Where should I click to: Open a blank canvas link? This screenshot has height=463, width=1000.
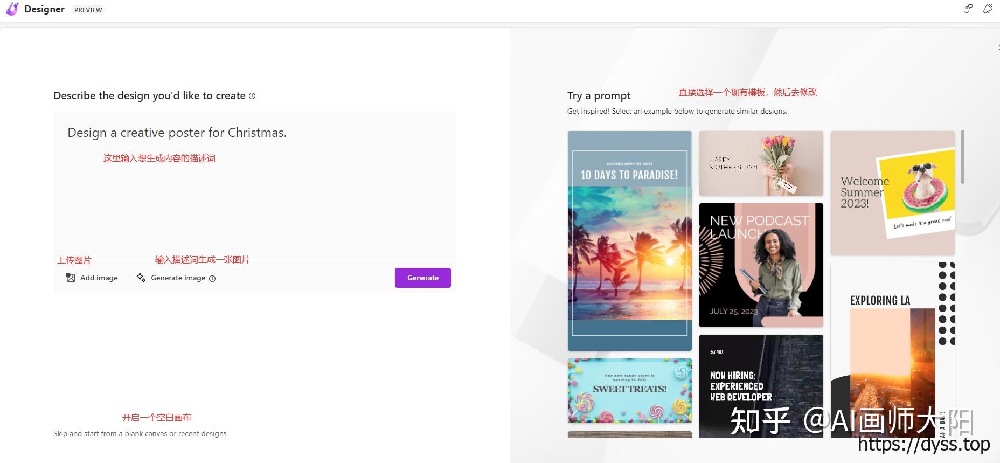[143, 433]
